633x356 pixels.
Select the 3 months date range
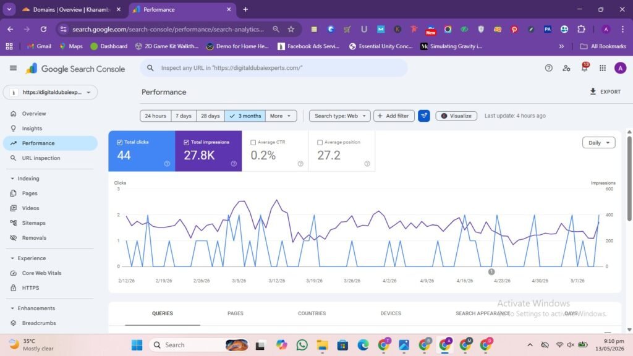pos(245,116)
